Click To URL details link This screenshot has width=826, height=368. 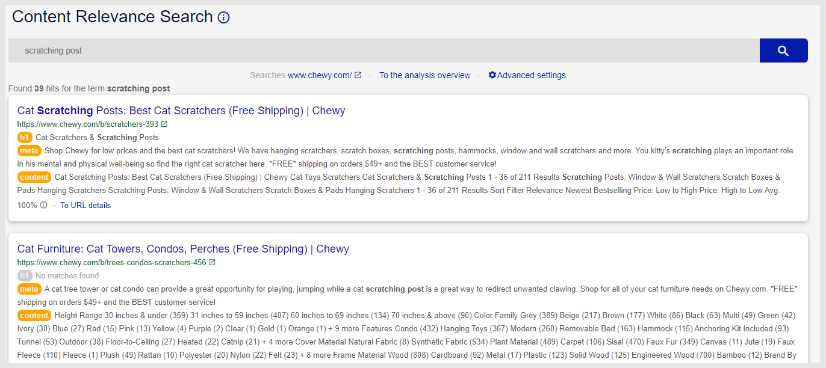[x=85, y=205]
